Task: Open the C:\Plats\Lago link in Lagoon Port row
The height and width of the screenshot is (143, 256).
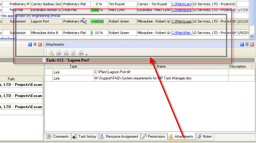Action: click(x=181, y=22)
